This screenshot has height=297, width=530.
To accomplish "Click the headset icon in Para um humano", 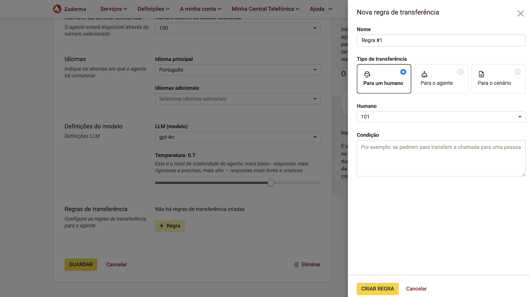I will [367, 74].
